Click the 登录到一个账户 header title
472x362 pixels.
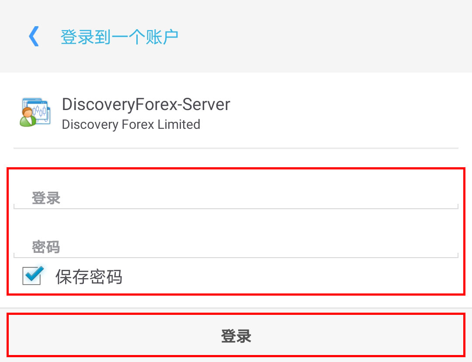click(x=119, y=37)
